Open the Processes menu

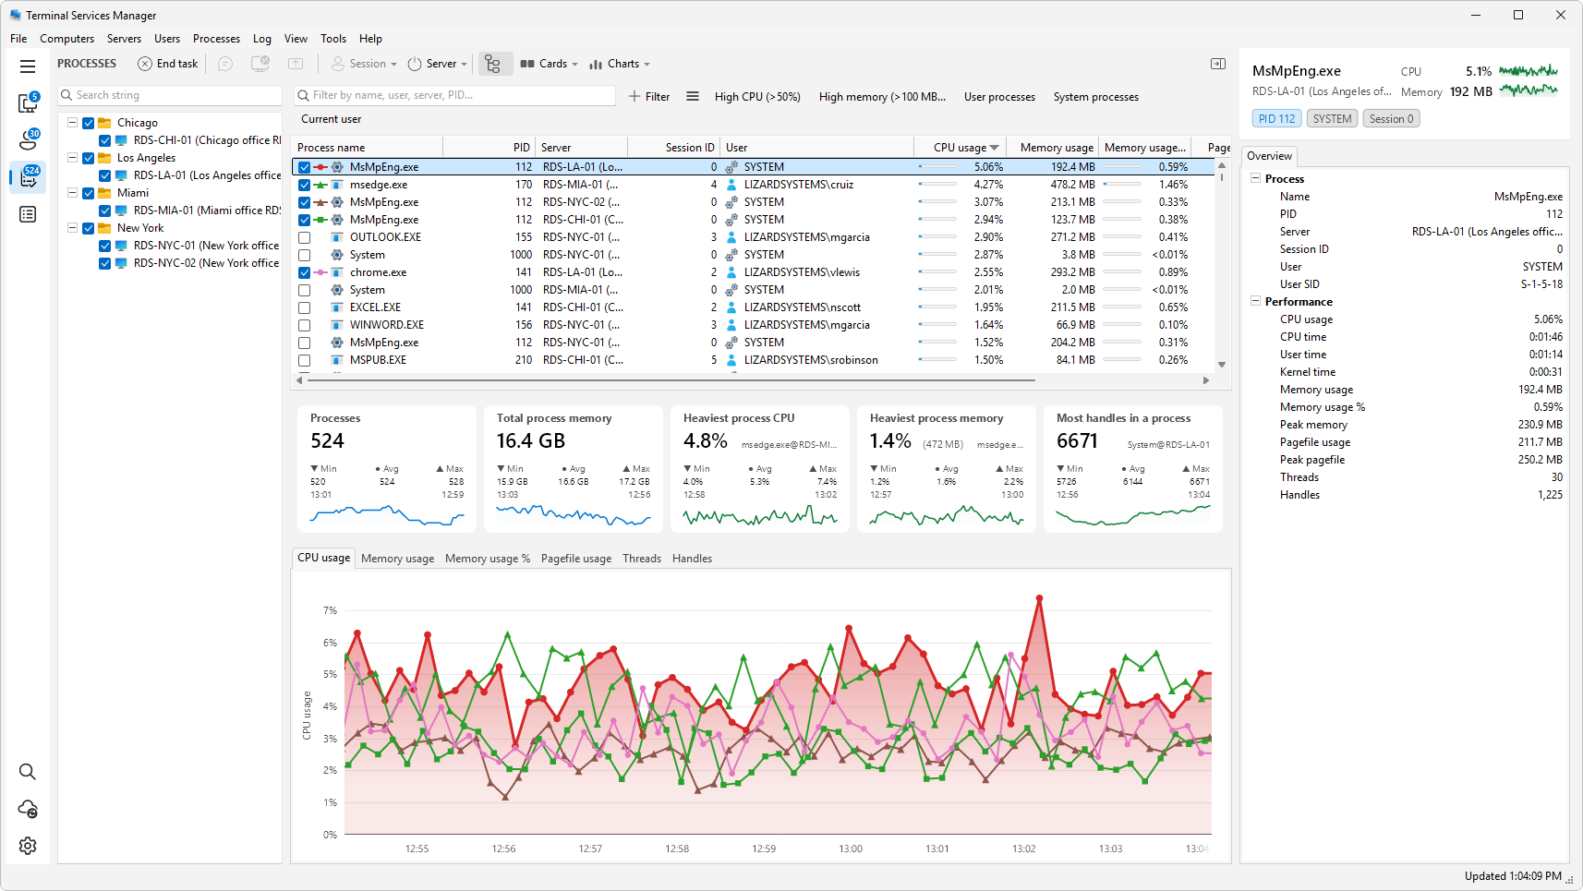(216, 39)
